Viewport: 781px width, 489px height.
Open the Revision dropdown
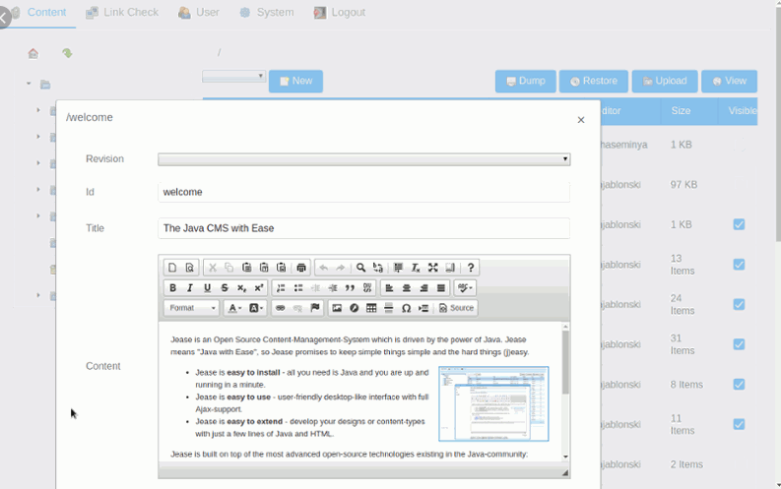coord(364,159)
